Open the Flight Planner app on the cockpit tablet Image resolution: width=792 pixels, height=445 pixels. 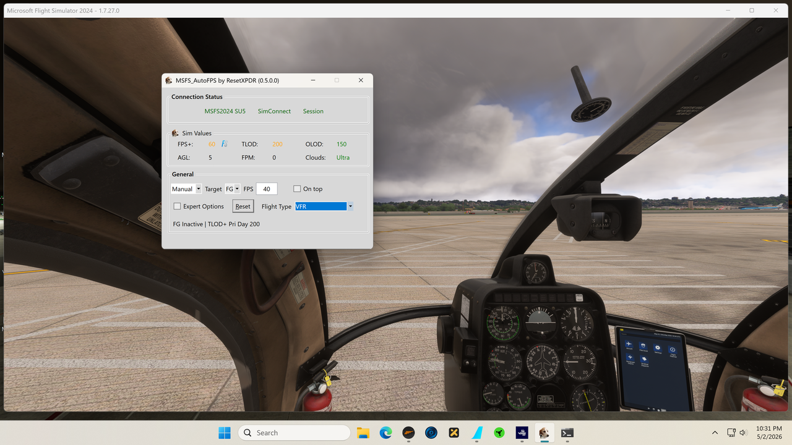click(x=673, y=351)
